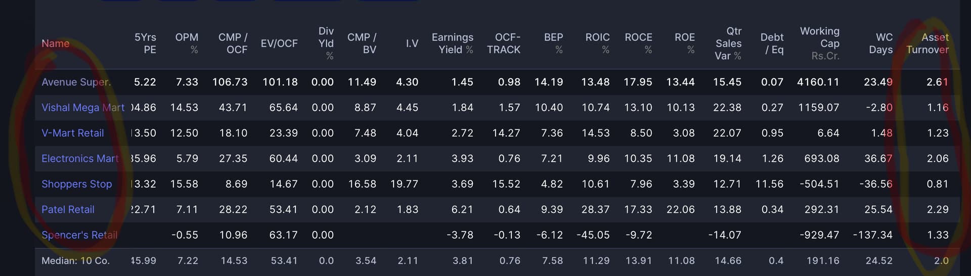Select the Shoppers Stop link

click(x=76, y=184)
